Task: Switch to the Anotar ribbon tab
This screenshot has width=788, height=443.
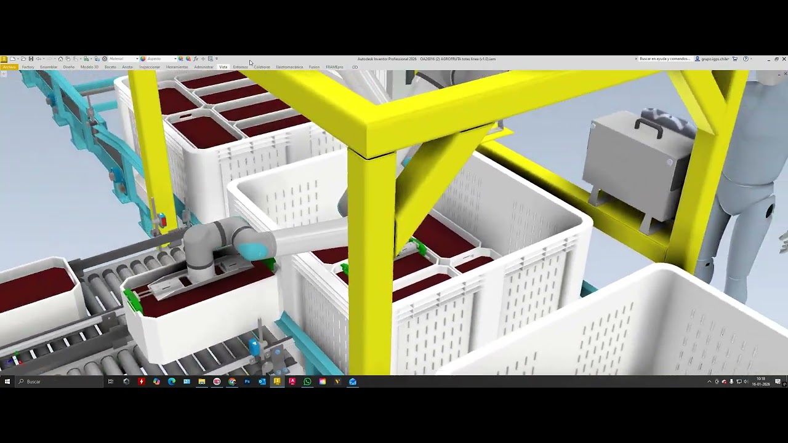Action: [x=127, y=67]
